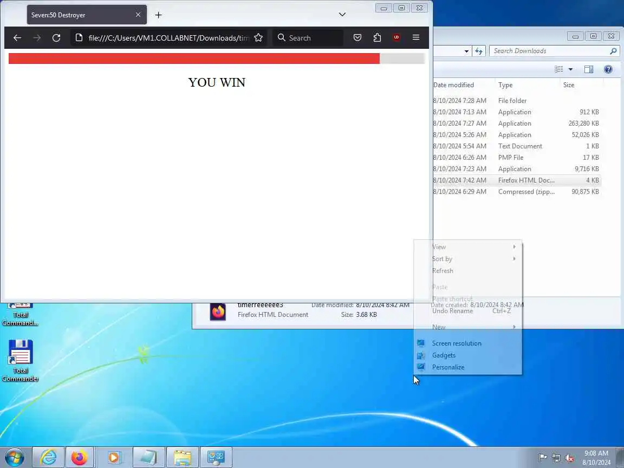
Task: Open a new Firefox tab
Action: 158,15
